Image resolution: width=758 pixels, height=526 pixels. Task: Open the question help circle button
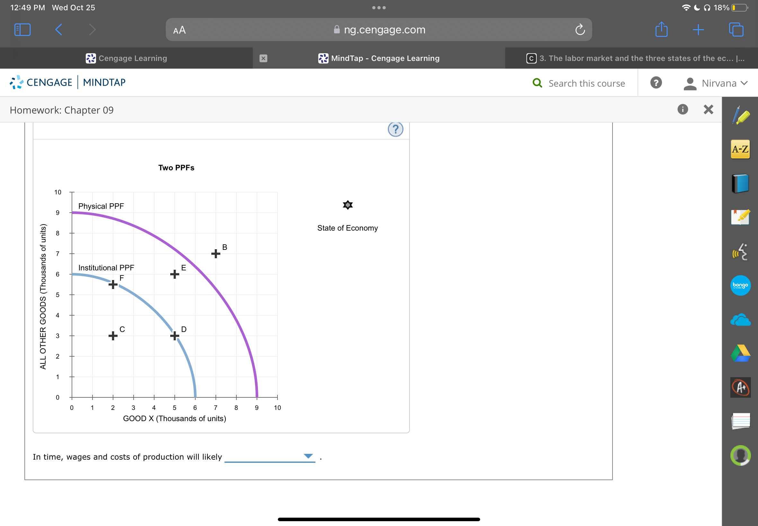coord(395,130)
